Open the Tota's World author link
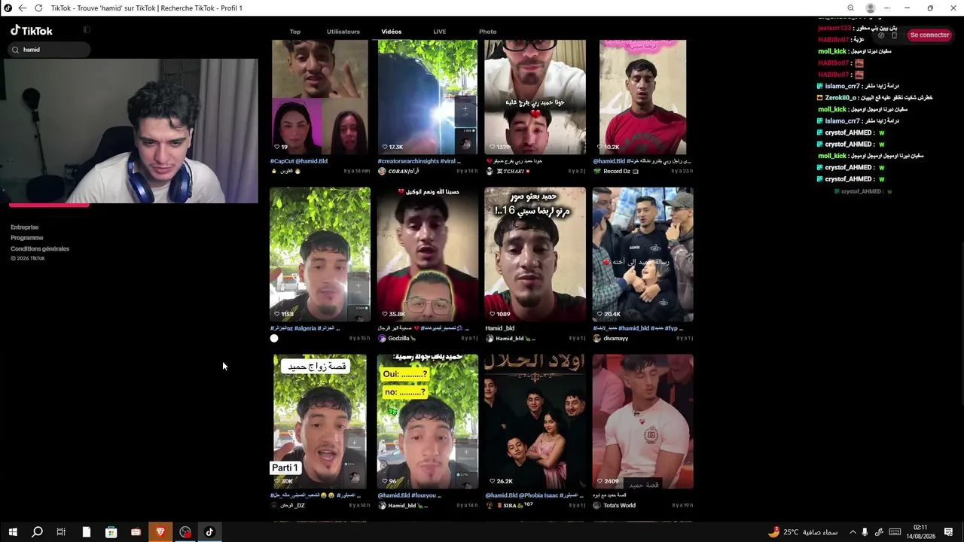 tap(621, 505)
